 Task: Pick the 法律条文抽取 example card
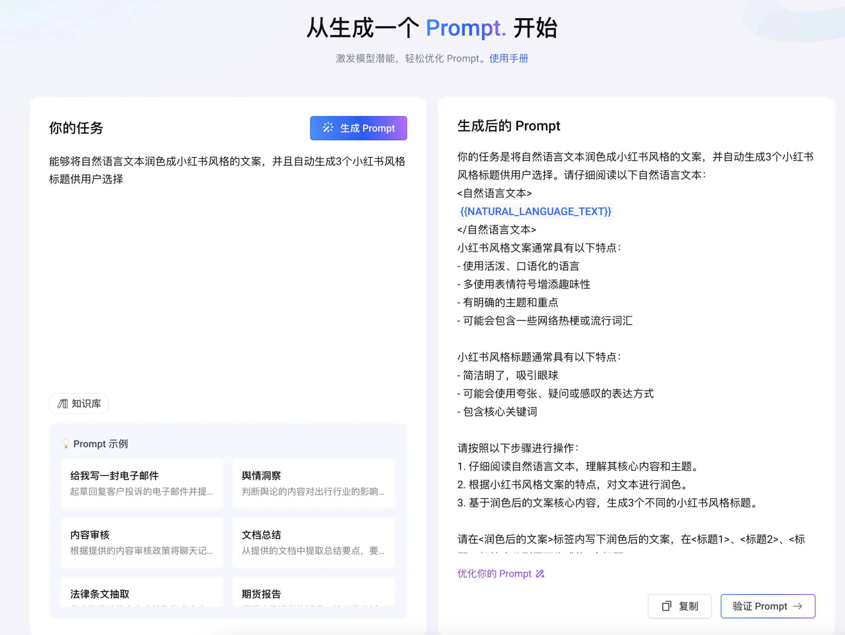click(142, 593)
